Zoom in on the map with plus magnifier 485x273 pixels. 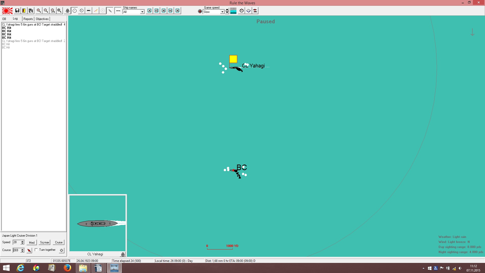pos(39,11)
